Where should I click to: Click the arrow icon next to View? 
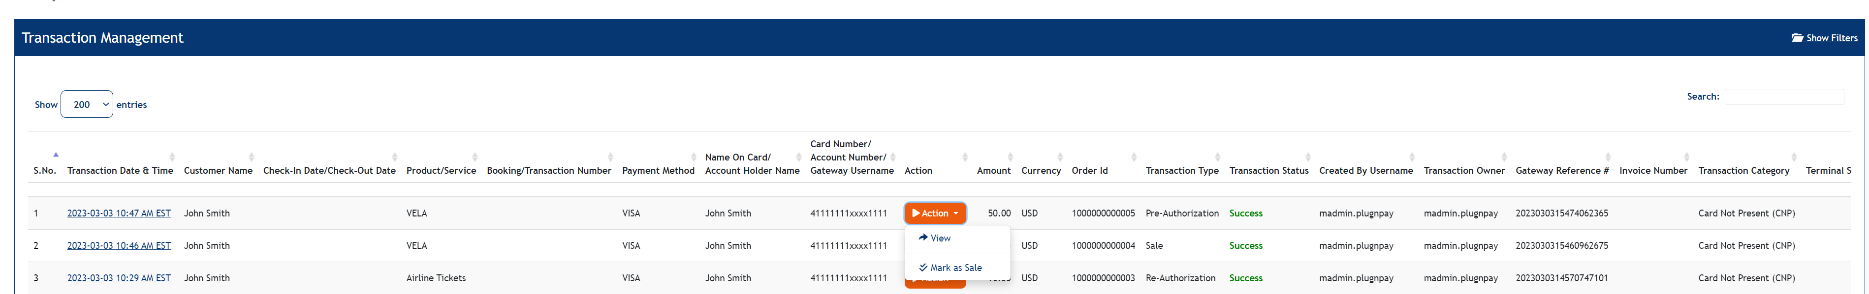[923, 238]
